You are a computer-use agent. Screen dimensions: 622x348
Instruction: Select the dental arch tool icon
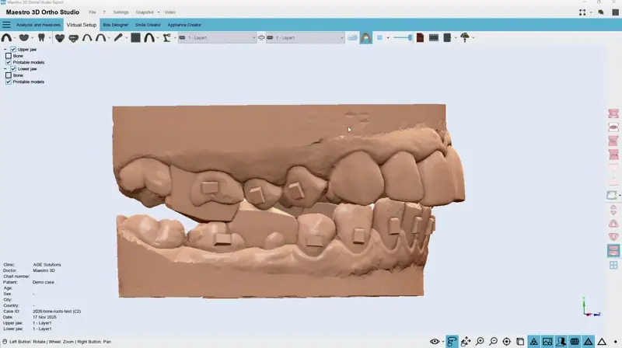(6, 37)
